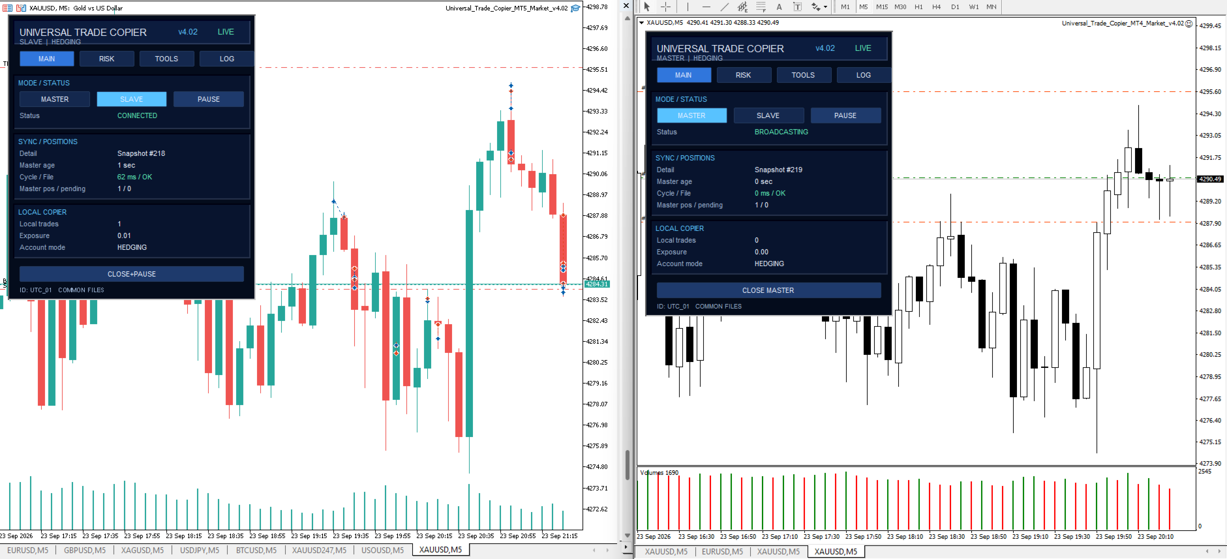Select the cursor arrow tool in MT4 toolbar

click(646, 7)
